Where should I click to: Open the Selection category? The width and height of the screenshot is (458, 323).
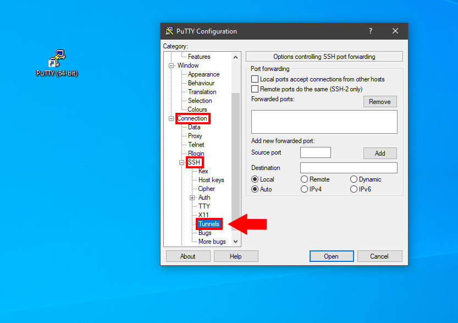coord(200,101)
